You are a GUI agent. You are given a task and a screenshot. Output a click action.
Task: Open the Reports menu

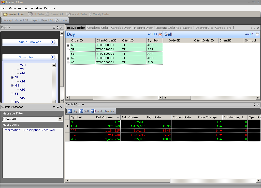(x=49, y=8)
